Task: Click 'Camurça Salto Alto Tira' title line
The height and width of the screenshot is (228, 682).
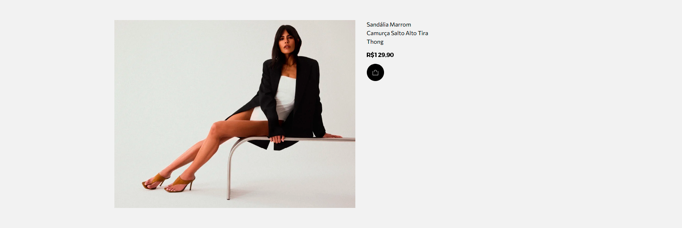Action: 397,33
